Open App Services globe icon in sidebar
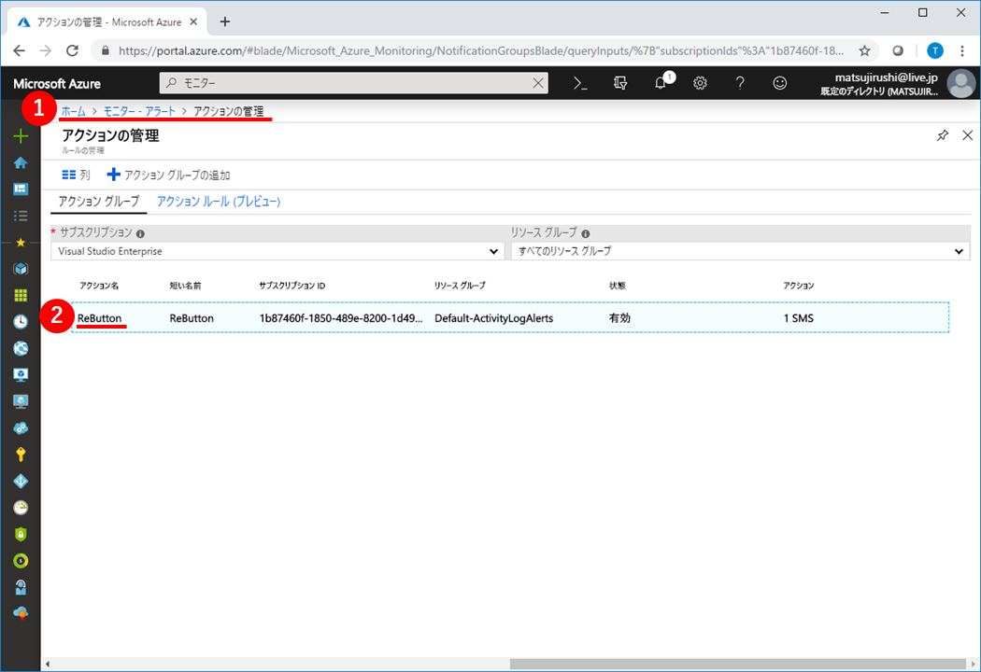The height and width of the screenshot is (672, 981). pos(21,348)
